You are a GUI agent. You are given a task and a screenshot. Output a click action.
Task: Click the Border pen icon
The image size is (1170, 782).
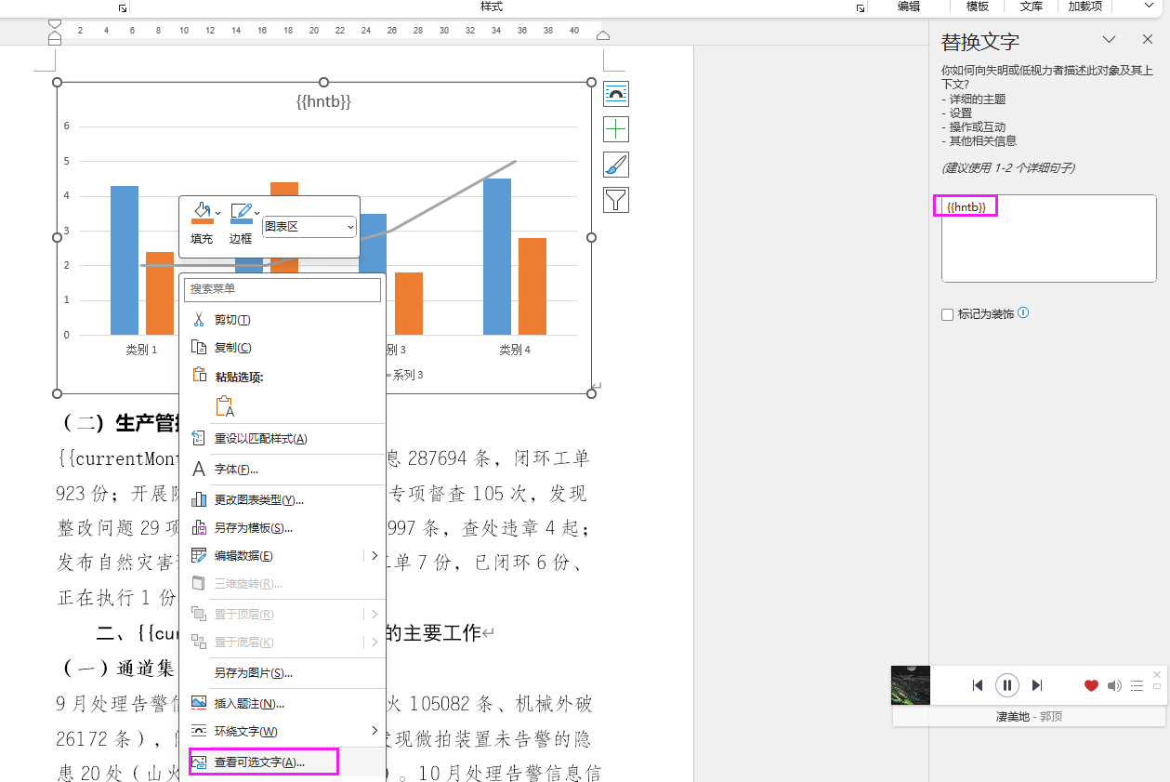(x=241, y=213)
